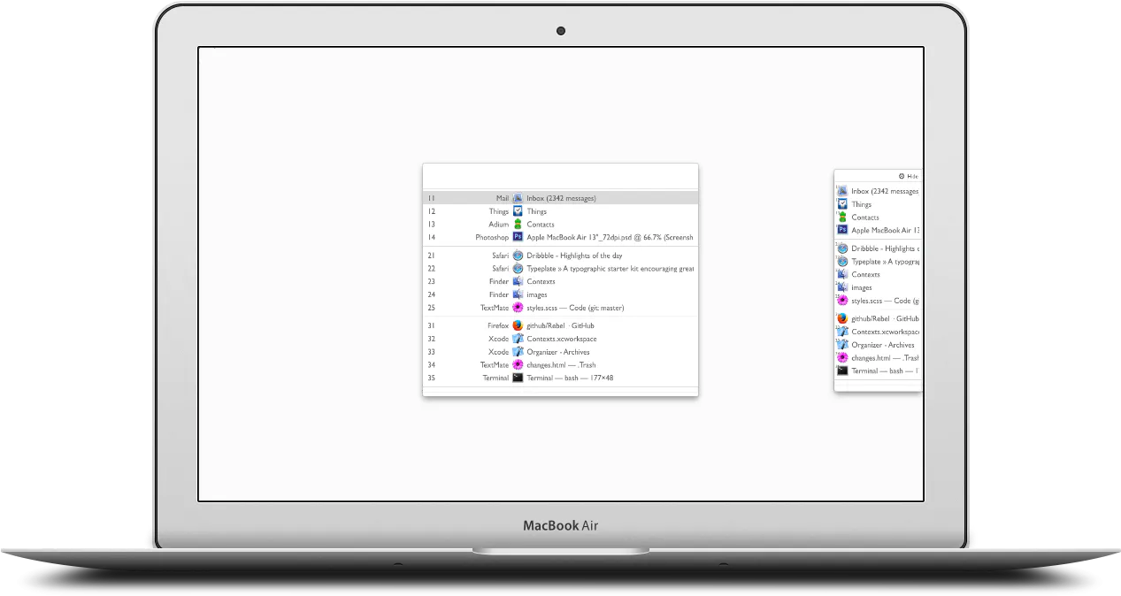The height and width of the screenshot is (596, 1121).
Task: Click the Firefox icon in the right sidebar
Action: [842, 318]
